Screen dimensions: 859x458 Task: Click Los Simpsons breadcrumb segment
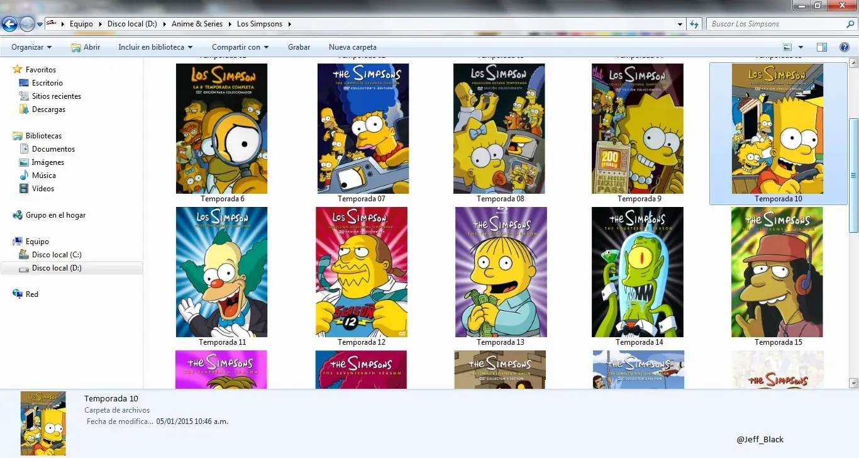(260, 24)
